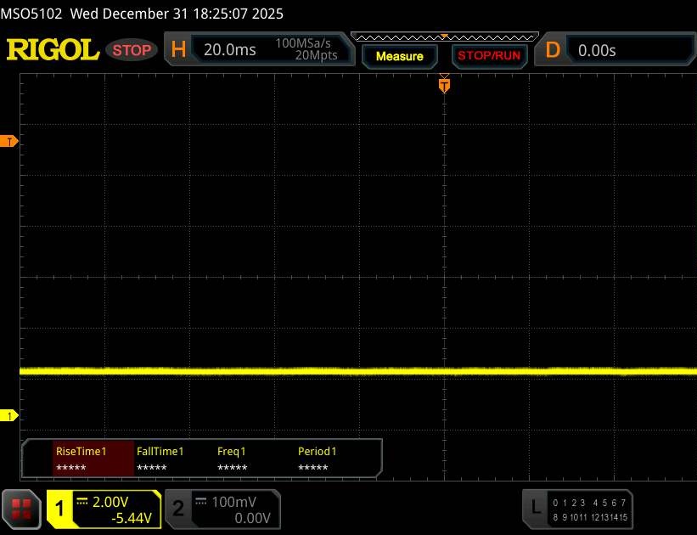This screenshot has width=697, height=535.
Task: Open the 0.00s horizontal delay setting
Action: [x=597, y=50]
